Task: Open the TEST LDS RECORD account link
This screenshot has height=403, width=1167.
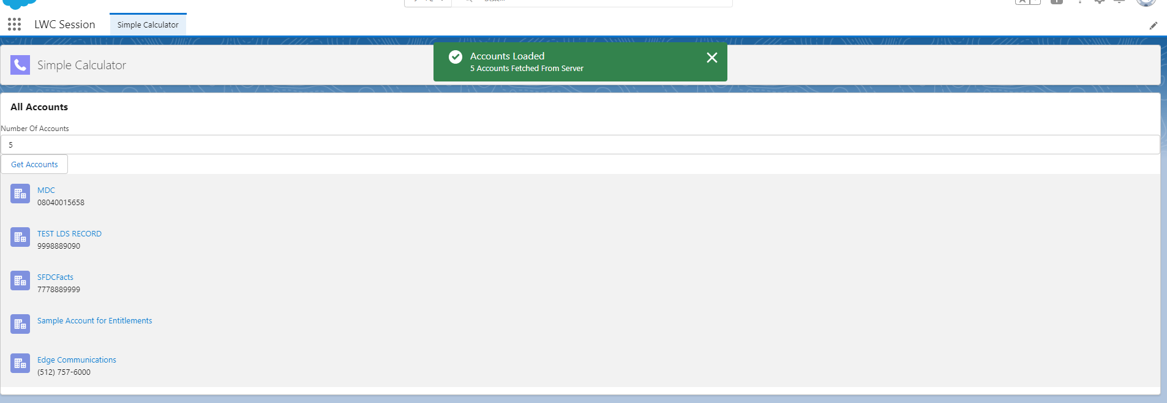Action: 69,234
